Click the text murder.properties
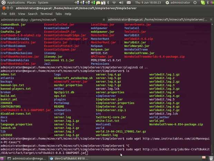Viewport: 214px width, 161px height. 68,85
